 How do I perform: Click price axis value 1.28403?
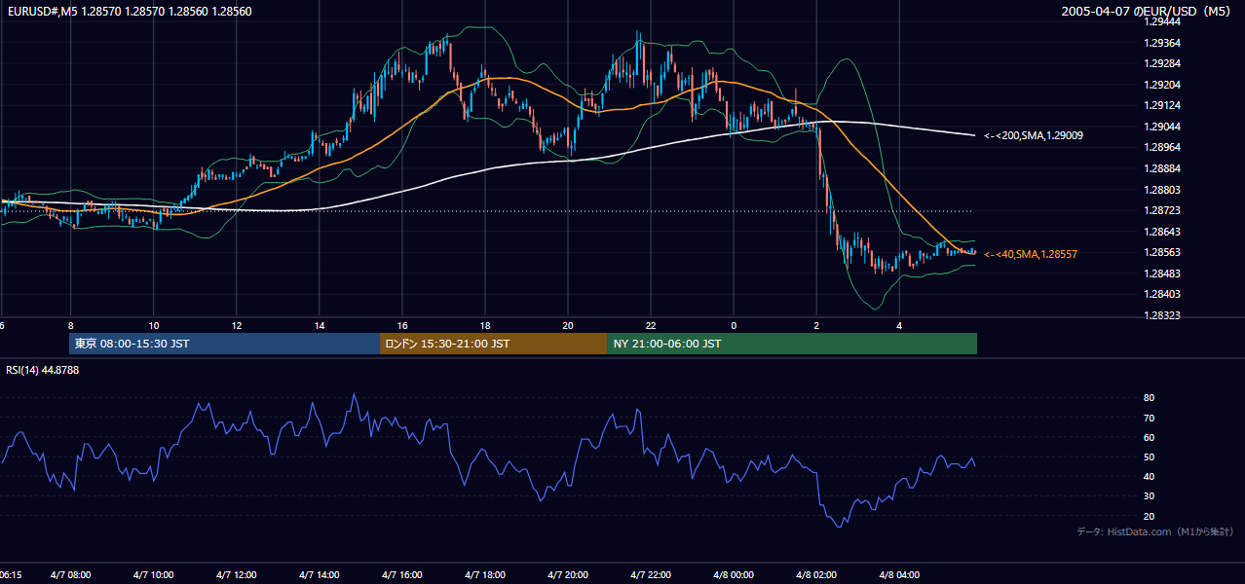tap(1161, 294)
